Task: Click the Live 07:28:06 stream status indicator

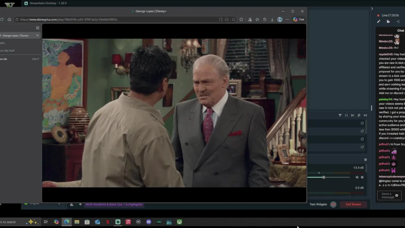Action: coord(388,15)
